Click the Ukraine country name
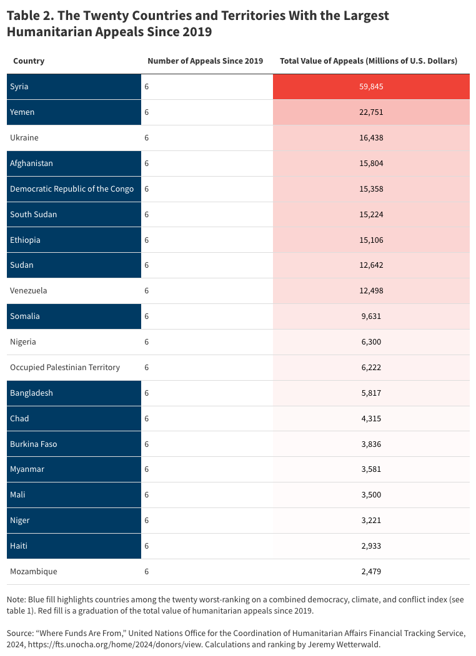The image size is (476, 656). point(24,137)
